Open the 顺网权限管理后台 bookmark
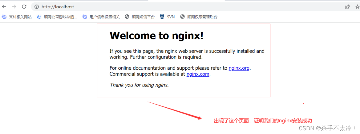The image size is (360, 134). tap(199, 17)
